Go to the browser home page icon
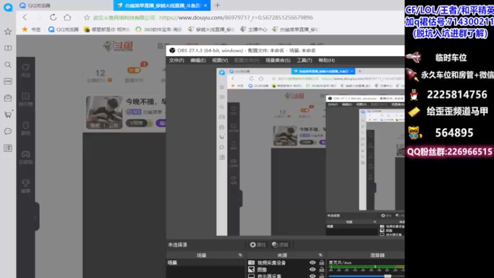Viewport: 494px width, 278px height. [67, 17]
